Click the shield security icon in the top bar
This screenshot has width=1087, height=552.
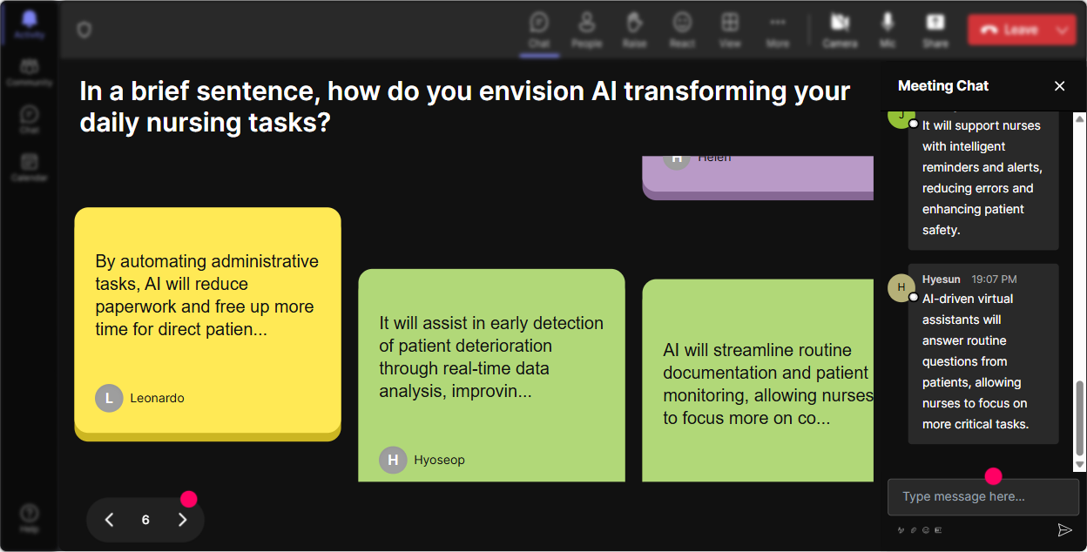(x=84, y=30)
